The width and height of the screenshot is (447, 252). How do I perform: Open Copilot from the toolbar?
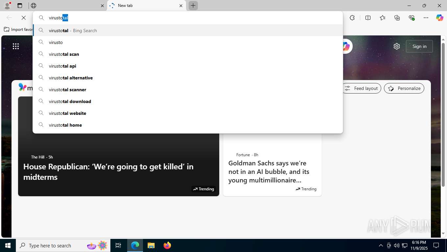click(x=440, y=18)
